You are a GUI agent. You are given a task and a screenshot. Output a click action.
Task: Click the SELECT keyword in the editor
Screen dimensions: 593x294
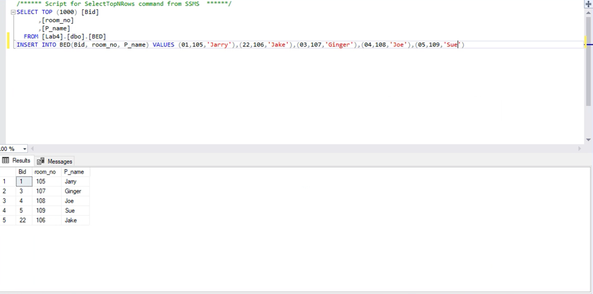[27, 12]
